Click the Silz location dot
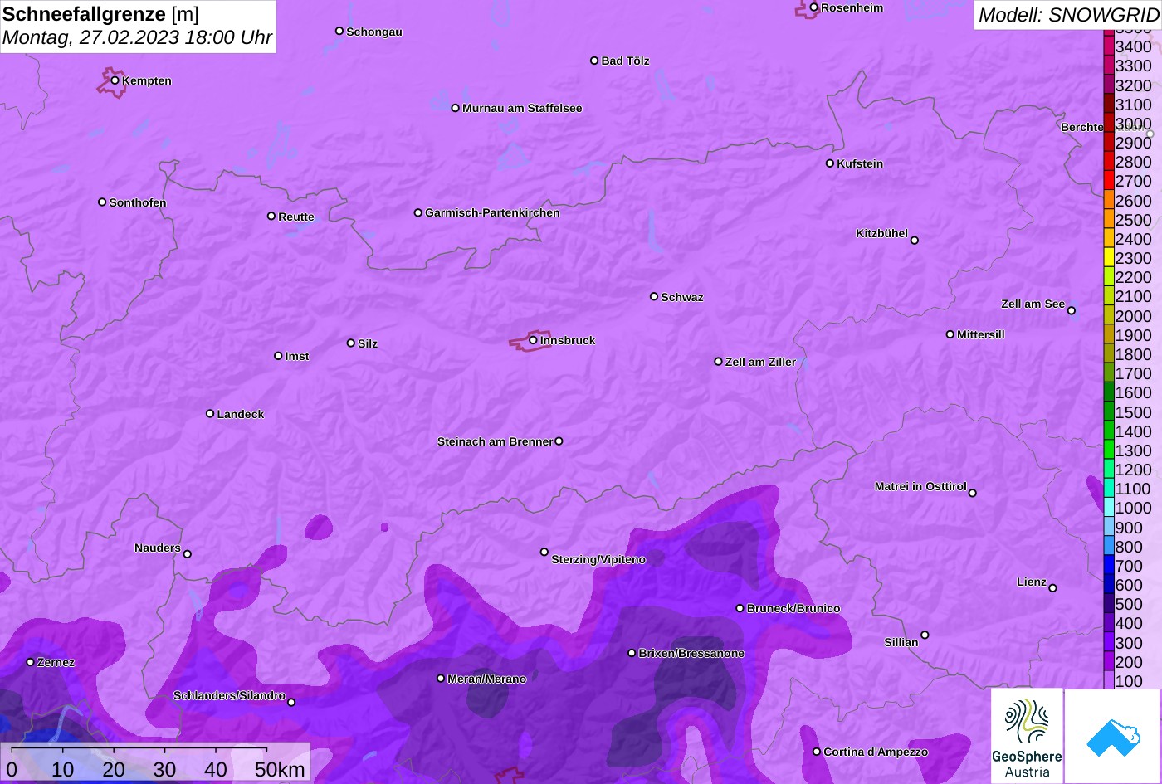Screen dimensions: 1162x784 tap(351, 343)
